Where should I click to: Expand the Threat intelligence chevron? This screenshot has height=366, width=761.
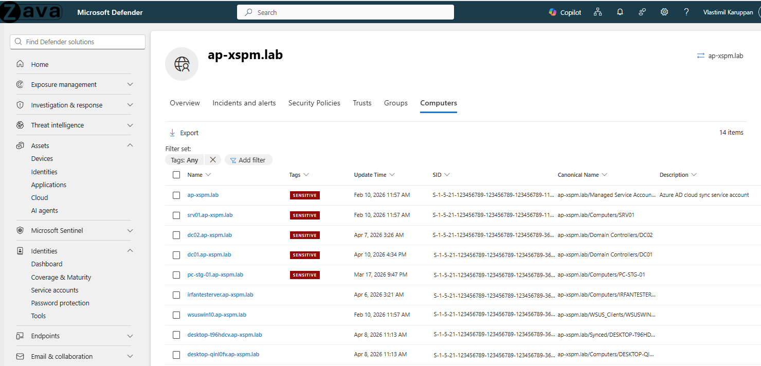[x=130, y=125]
